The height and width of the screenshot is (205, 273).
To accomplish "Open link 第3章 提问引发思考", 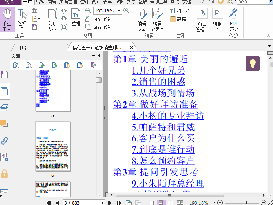I will (155, 172).
